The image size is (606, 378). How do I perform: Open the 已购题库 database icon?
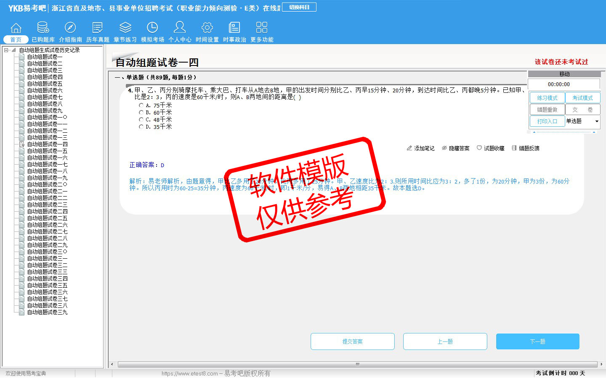[43, 28]
